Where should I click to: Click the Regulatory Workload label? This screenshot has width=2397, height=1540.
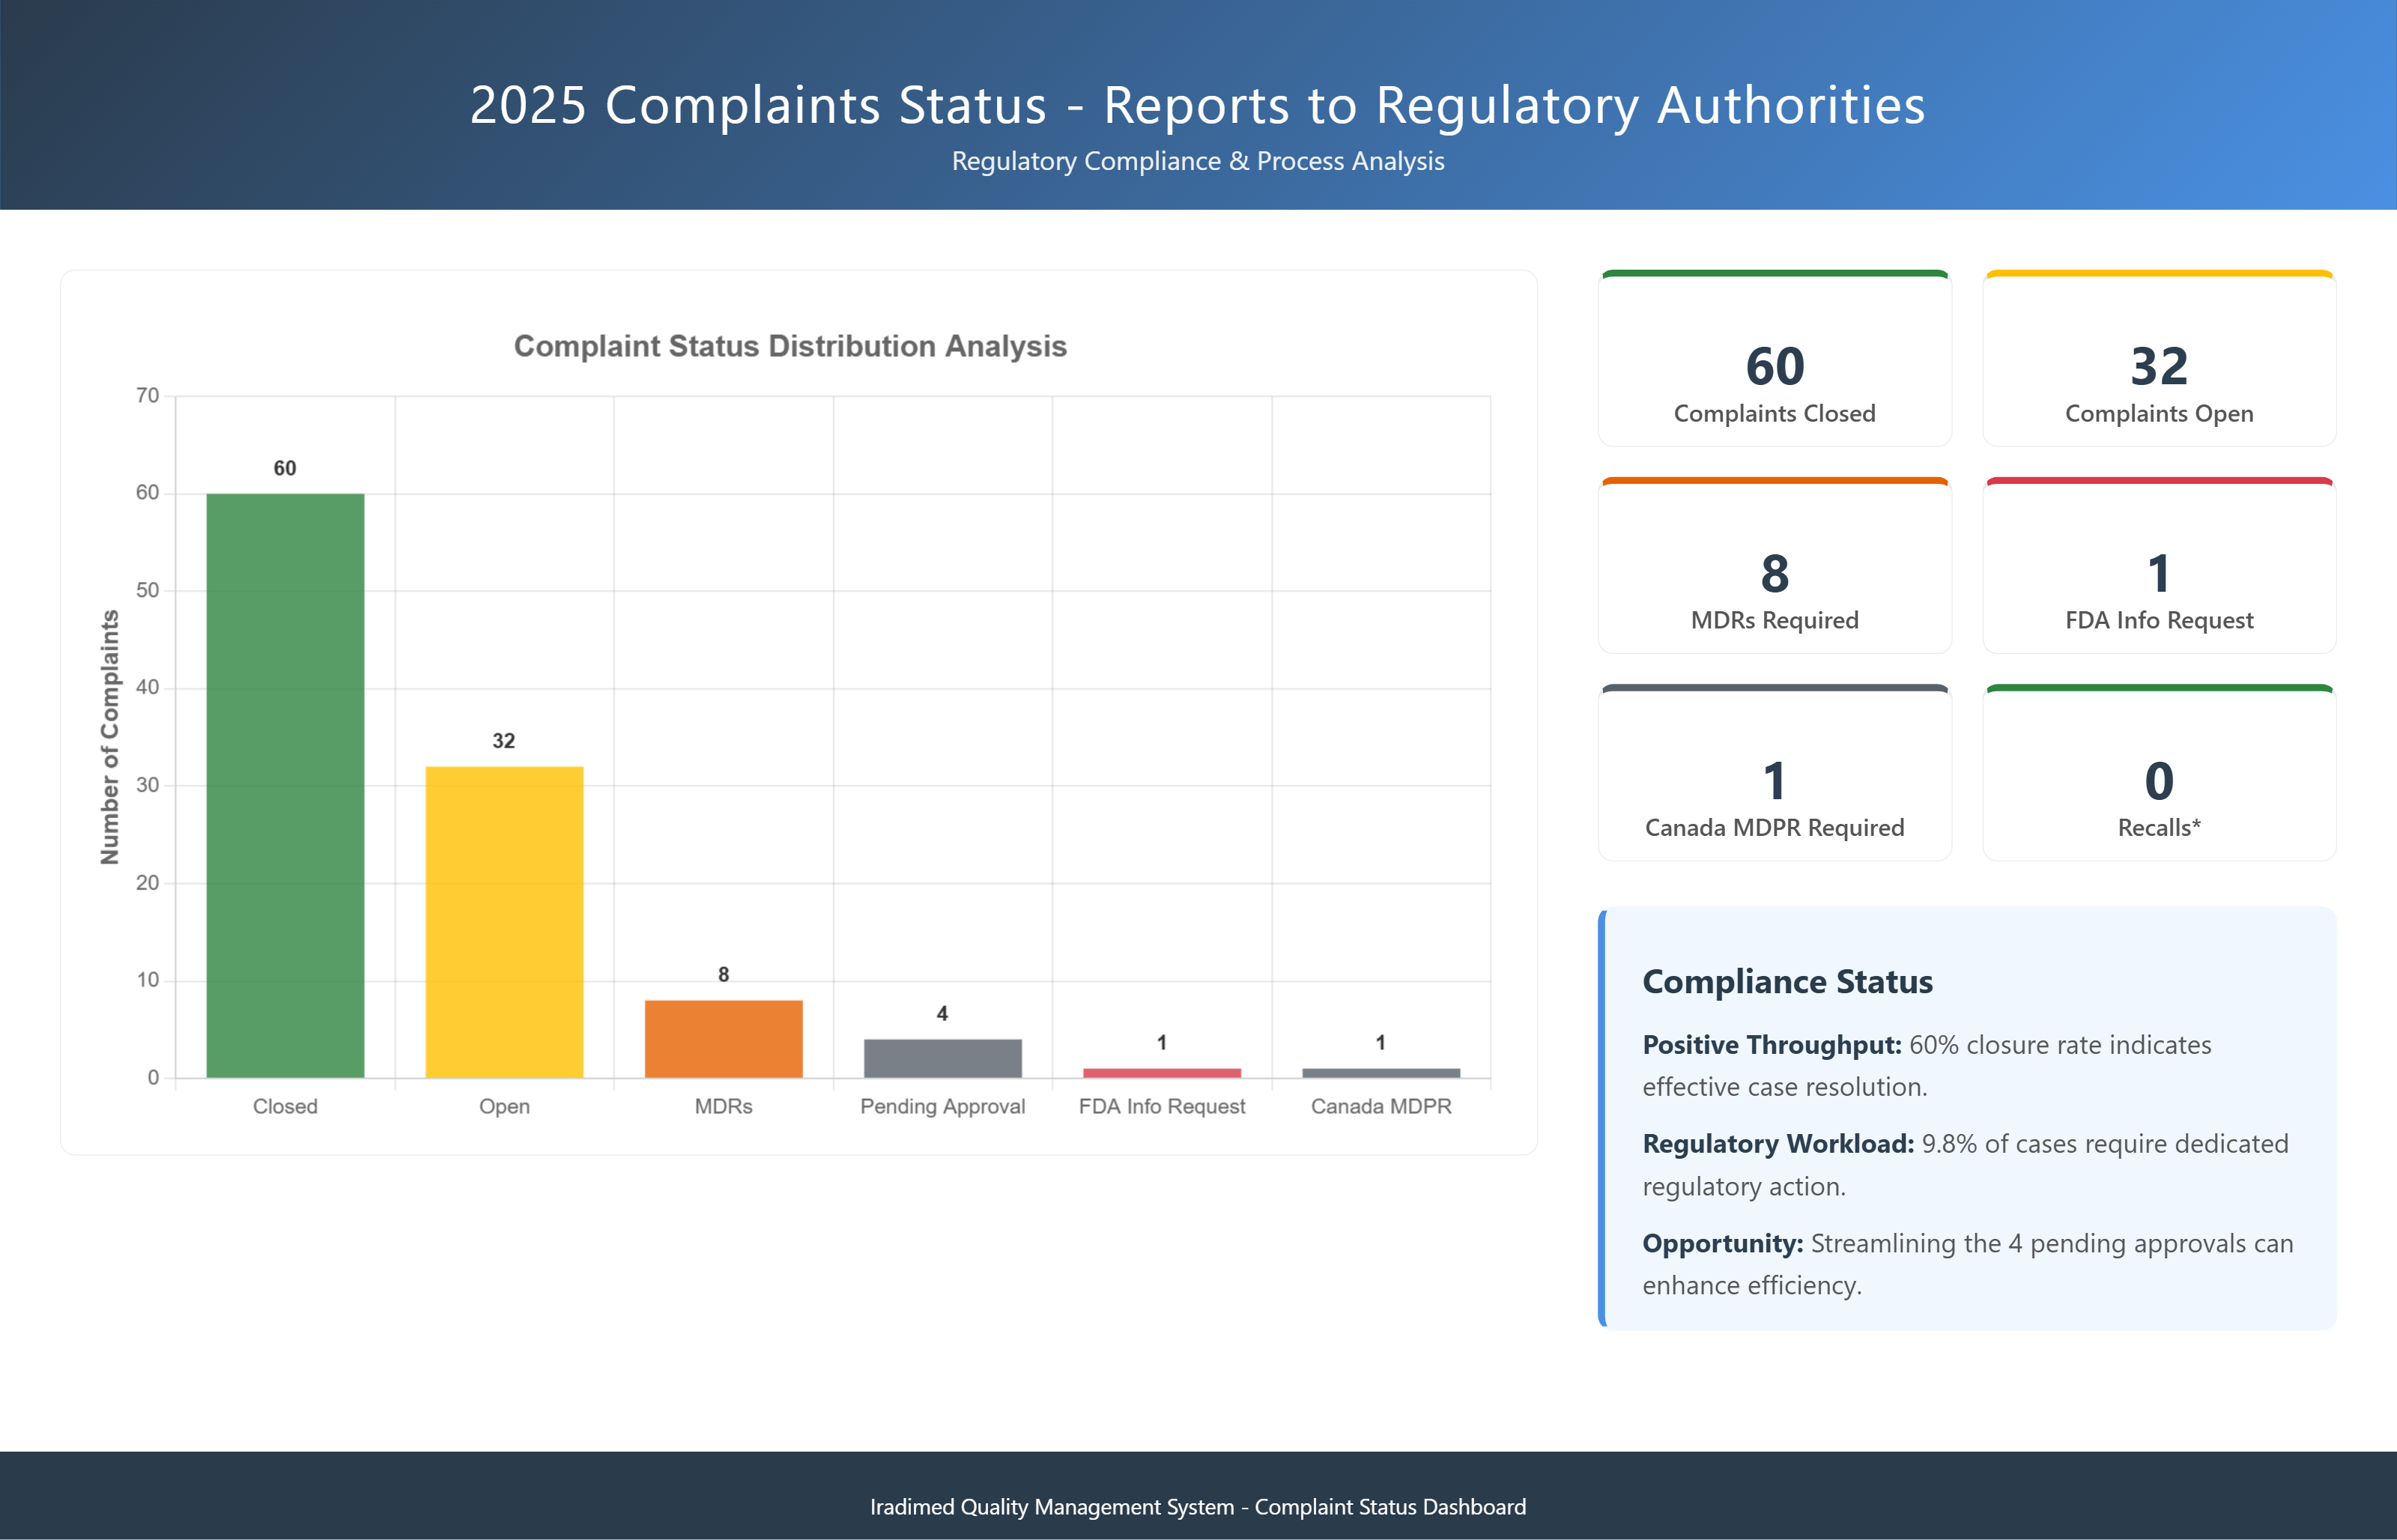click(1777, 1144)
